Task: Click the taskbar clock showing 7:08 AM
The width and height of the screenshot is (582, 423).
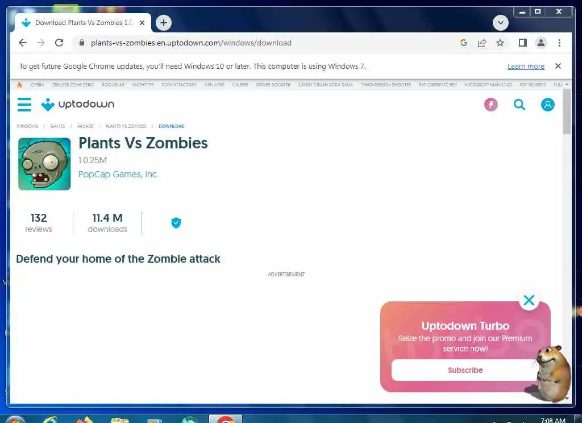Action: coord(552,420)
